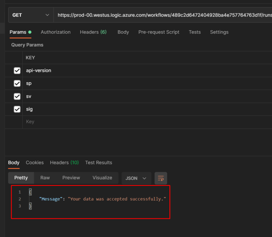The width and height of the screenshot is (272, 237).
Task: Click the sp key cell
Action: point(147,83)
